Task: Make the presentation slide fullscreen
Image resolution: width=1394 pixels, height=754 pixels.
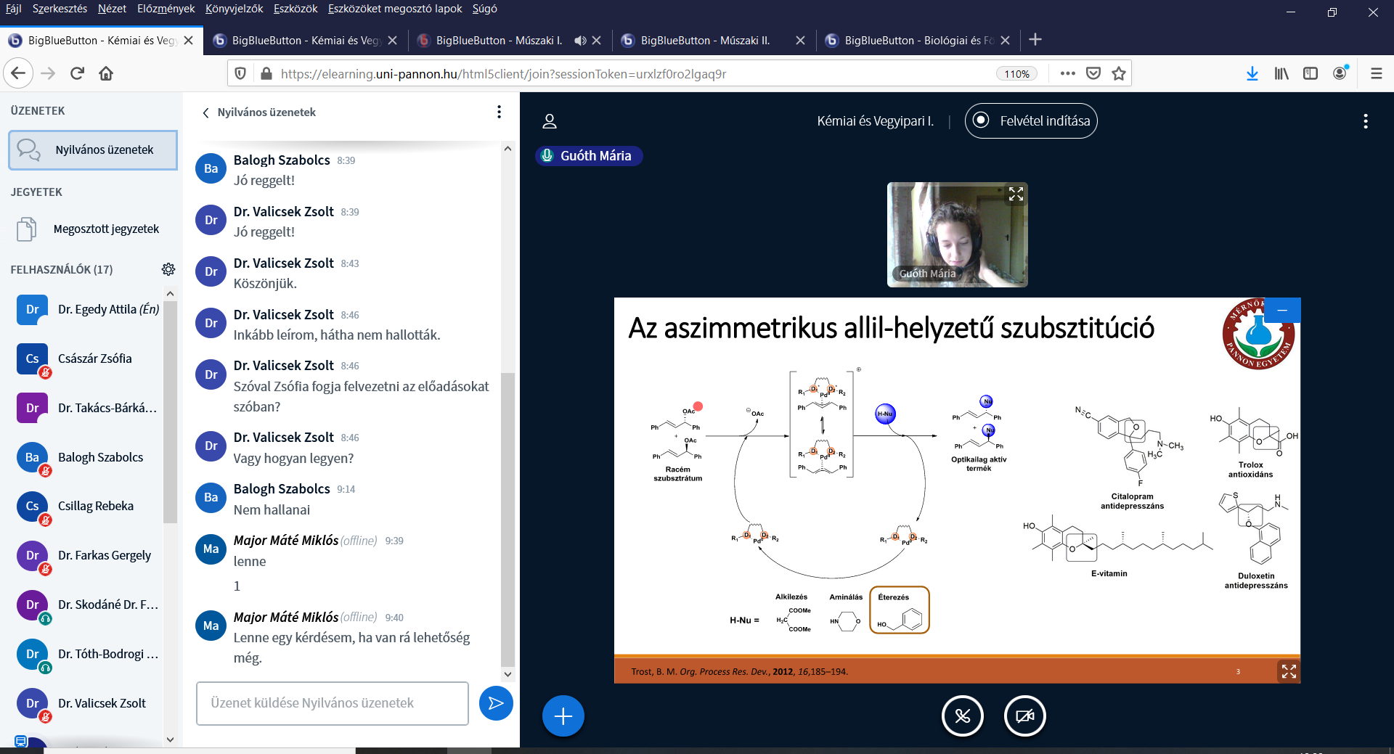Action: coord(1289,671)
